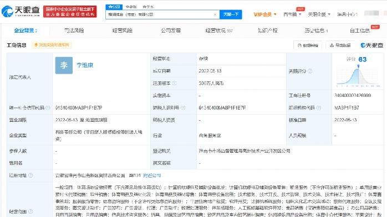The height and width of the screenshot is (217, 387).
Task: Click the help icon beside 天眼评分
Action: (x=310, y=71)
